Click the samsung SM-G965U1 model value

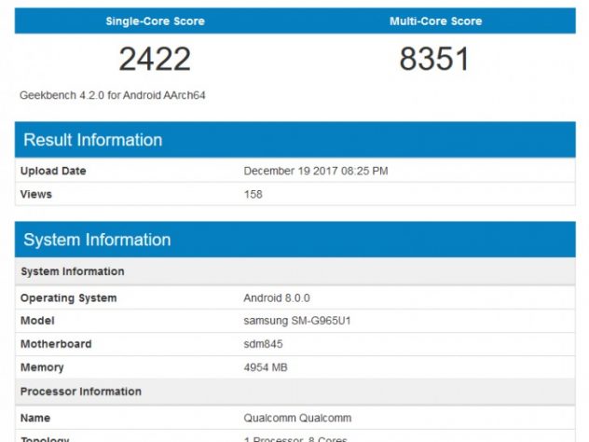point(296,321)
